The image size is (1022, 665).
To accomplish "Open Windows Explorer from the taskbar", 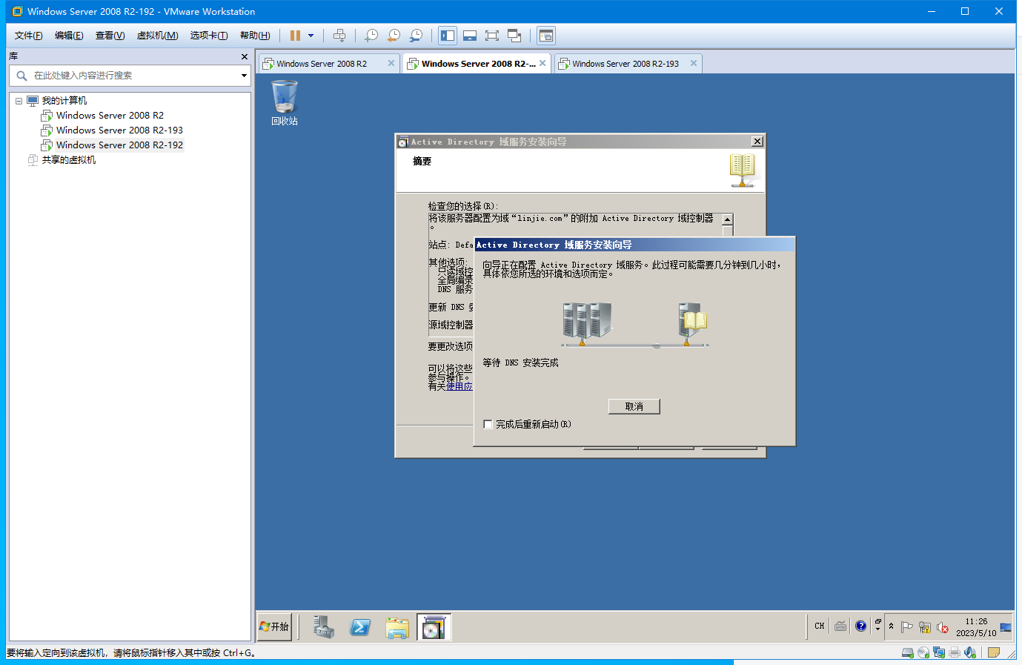I will (x=397, y=627).
